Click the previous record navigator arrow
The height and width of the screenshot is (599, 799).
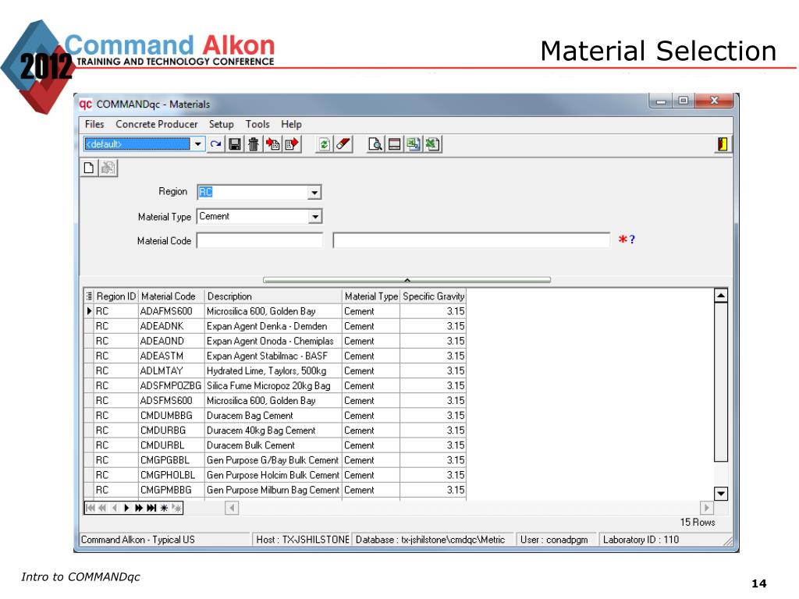[x=115, y=508]
